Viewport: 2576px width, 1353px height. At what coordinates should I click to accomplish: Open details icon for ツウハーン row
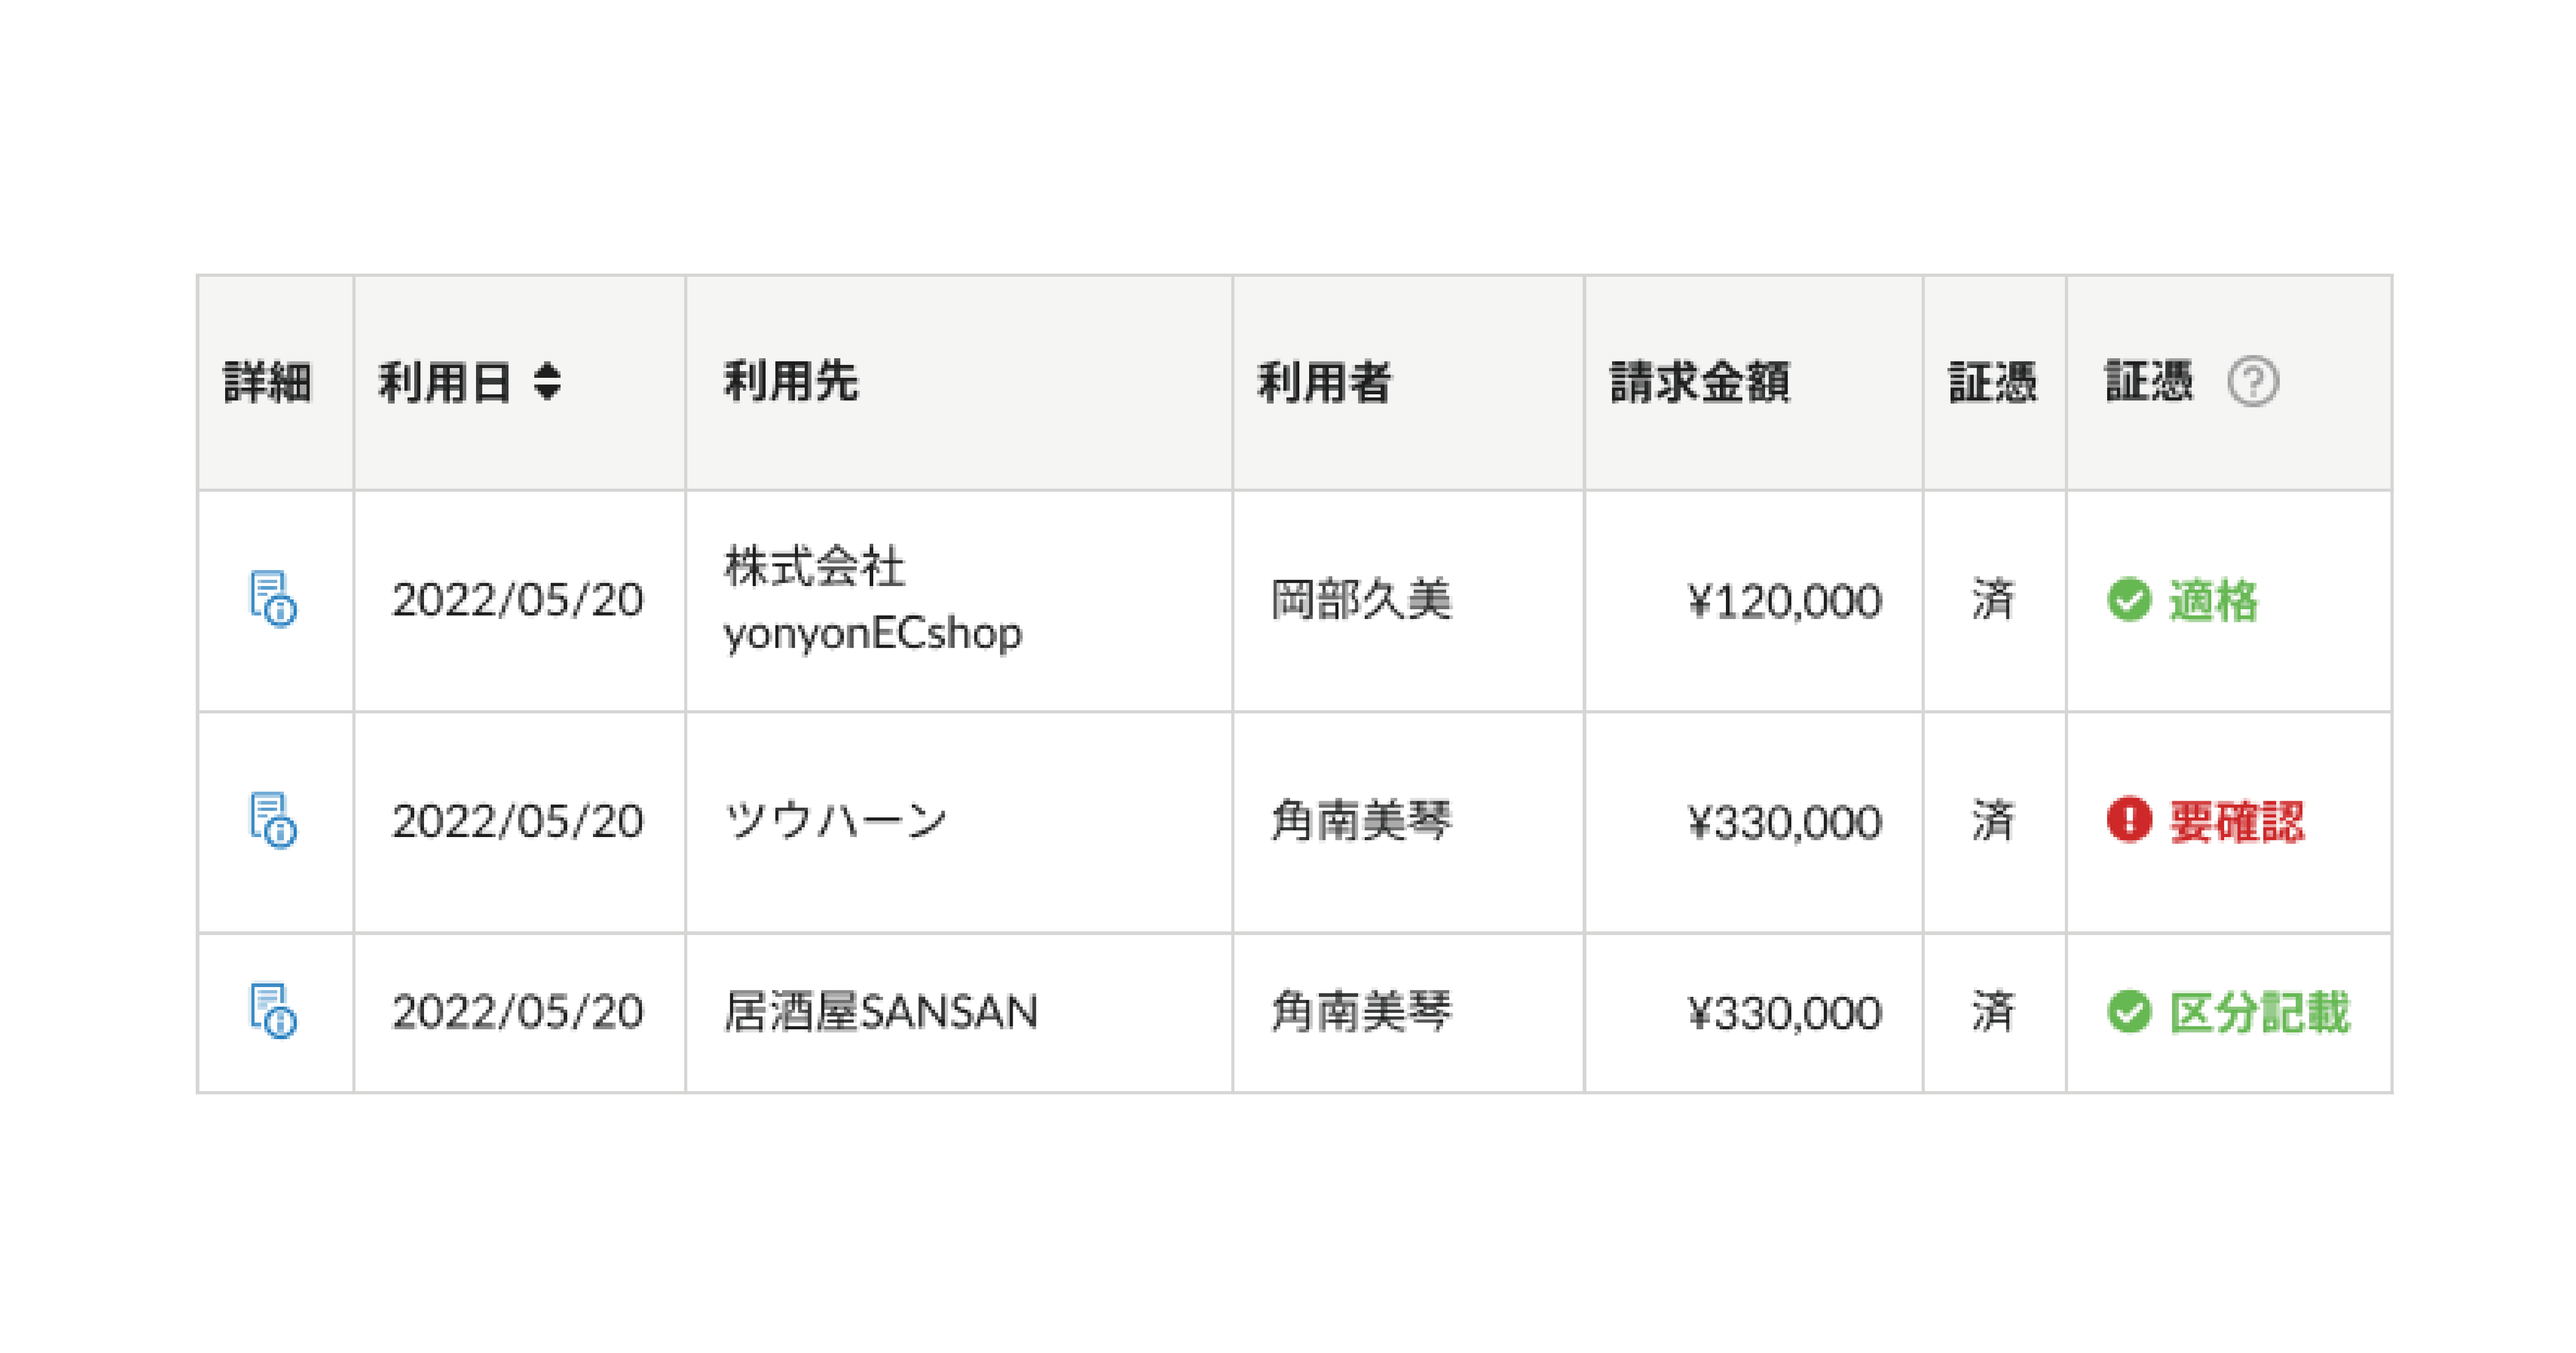(x=272, y=820)
